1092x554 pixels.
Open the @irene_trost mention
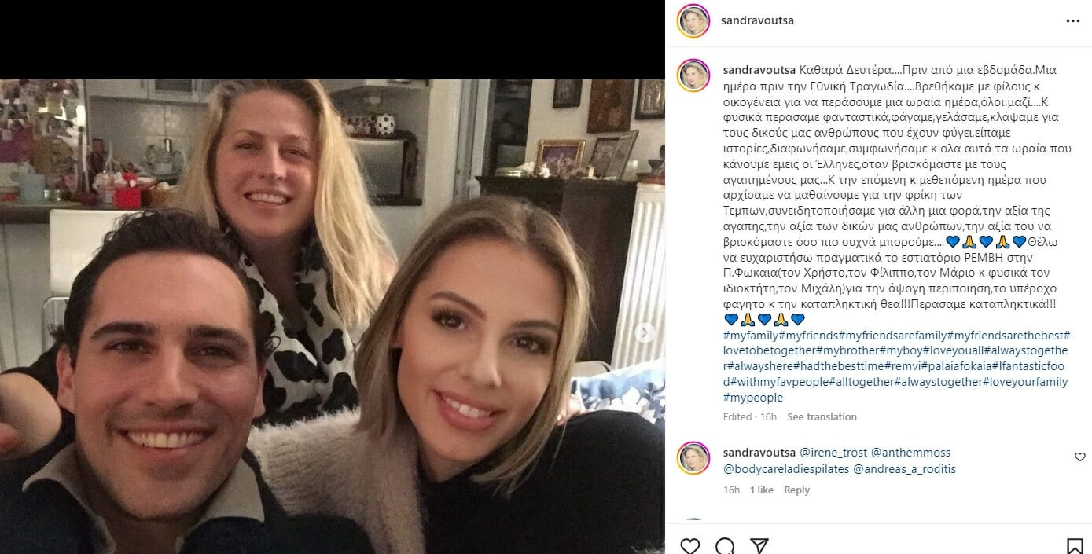833,453
